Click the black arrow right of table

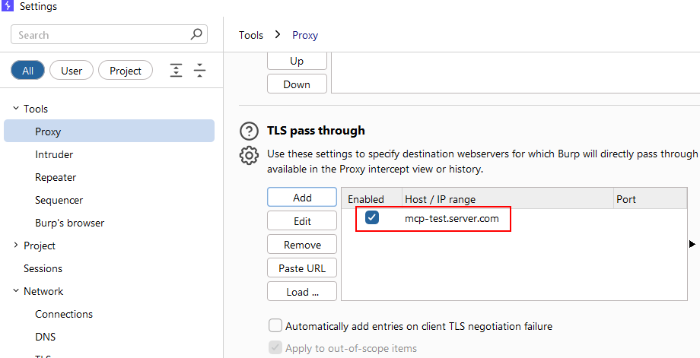point(692,244)
